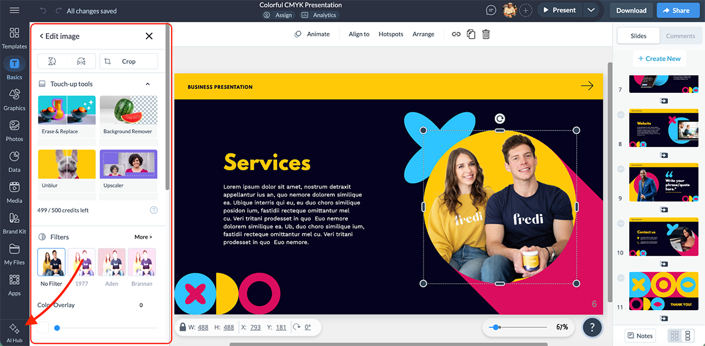Expand the Present button dropdown
Viewport: 705px width, 346px height.
(x=592, y=9)
